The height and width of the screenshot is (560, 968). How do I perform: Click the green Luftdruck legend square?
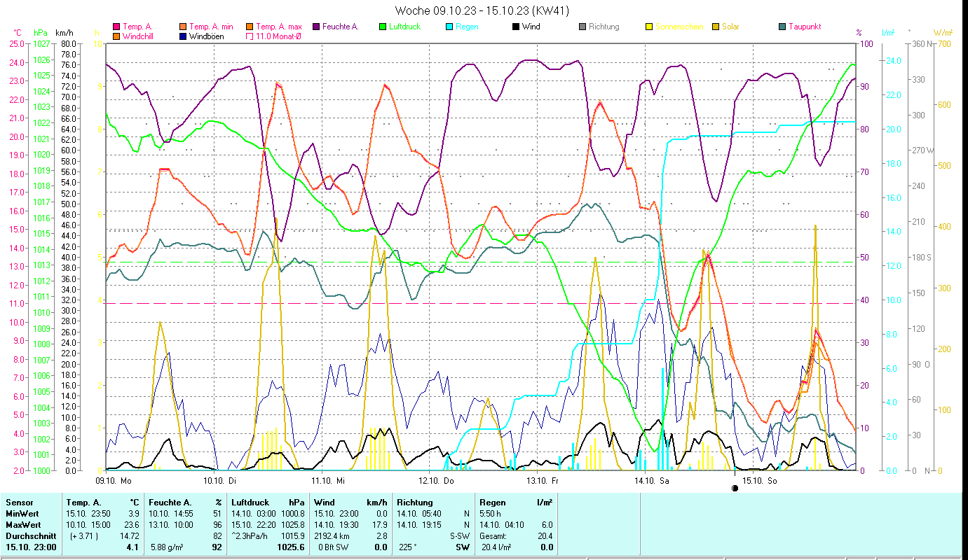[x=382, y=27]
